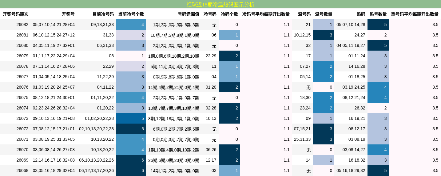This screenshot has width=441, height=176.
Task: Select period cell 26080
Action: pos(22,45)
